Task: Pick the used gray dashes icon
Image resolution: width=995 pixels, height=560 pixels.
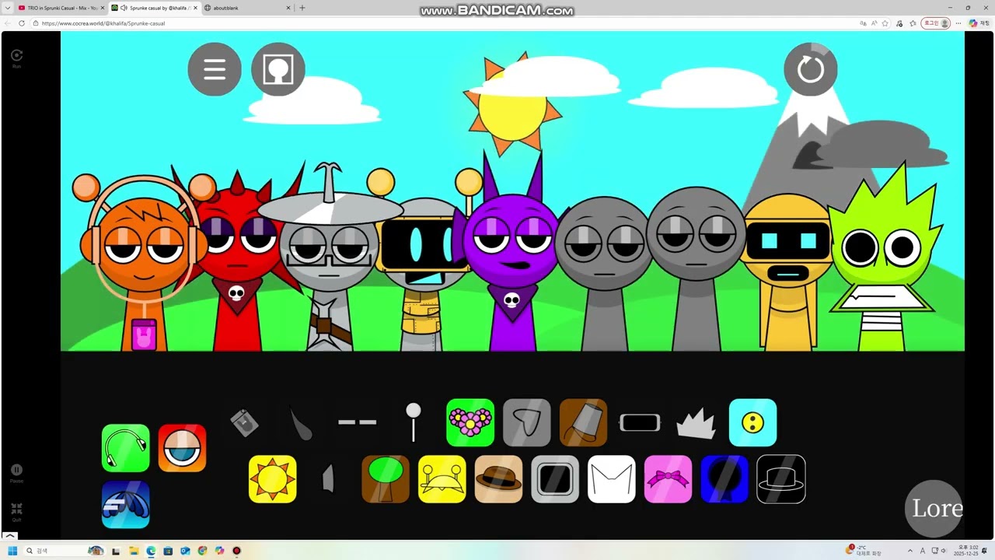Action: [358, 422]
